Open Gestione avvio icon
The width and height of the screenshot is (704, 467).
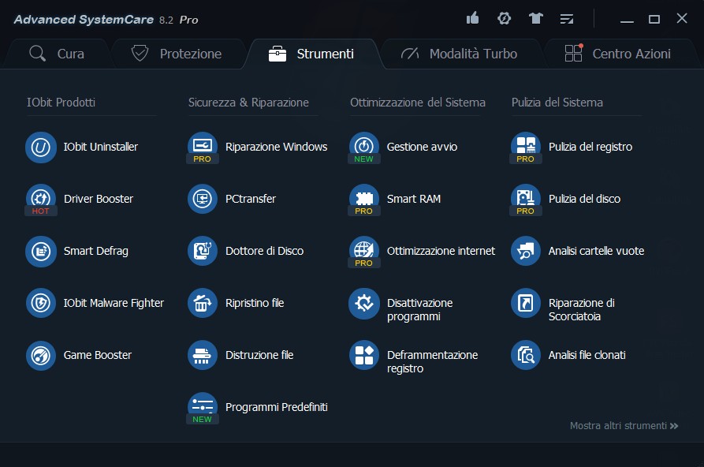[x=364, y=147]
